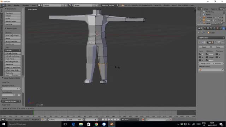Click the Apply button on the Mirror modifier
226x127 pixels.
pyautogui.click(x=204, y=47)
